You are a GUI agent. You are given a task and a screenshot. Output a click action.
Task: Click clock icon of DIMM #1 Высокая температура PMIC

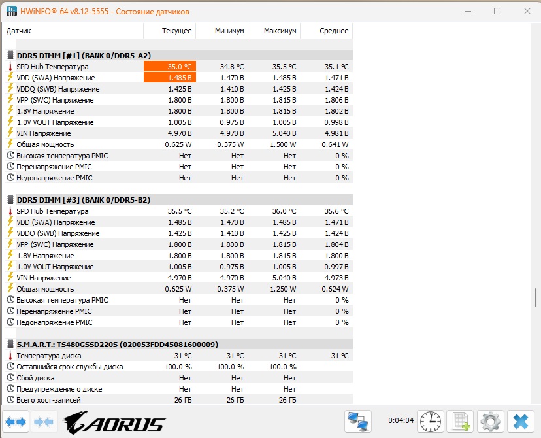[x=10, y=156]
